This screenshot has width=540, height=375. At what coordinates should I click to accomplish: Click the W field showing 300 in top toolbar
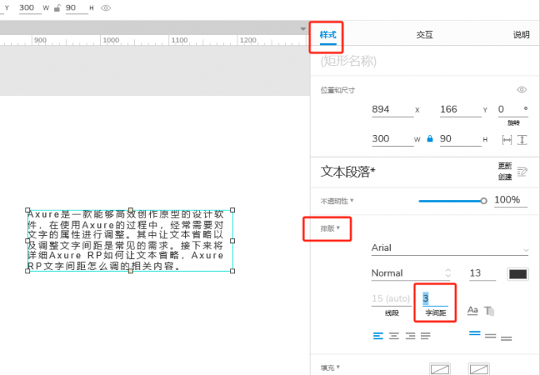pos(29,8)
